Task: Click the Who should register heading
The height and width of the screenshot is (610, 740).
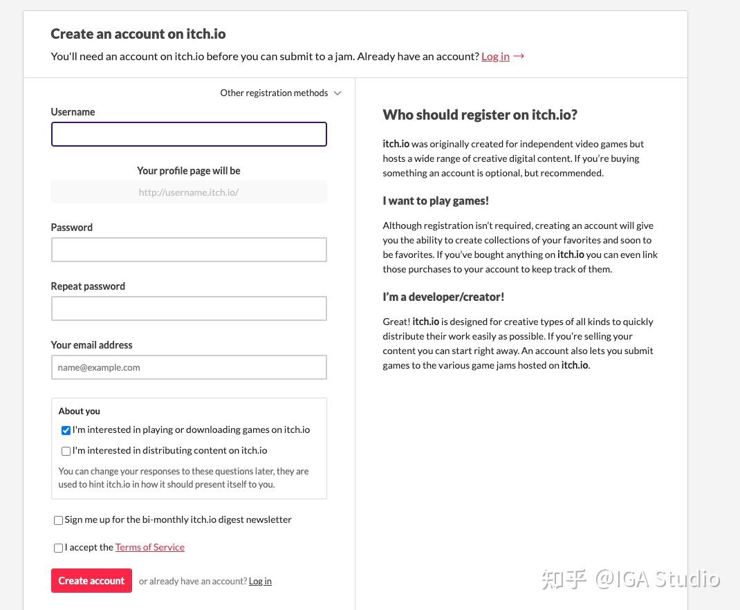Action: tap(480, 115)
